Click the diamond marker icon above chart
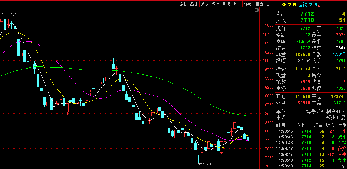The width and height of the screenshot is (347, 169). tap(251, 10)
